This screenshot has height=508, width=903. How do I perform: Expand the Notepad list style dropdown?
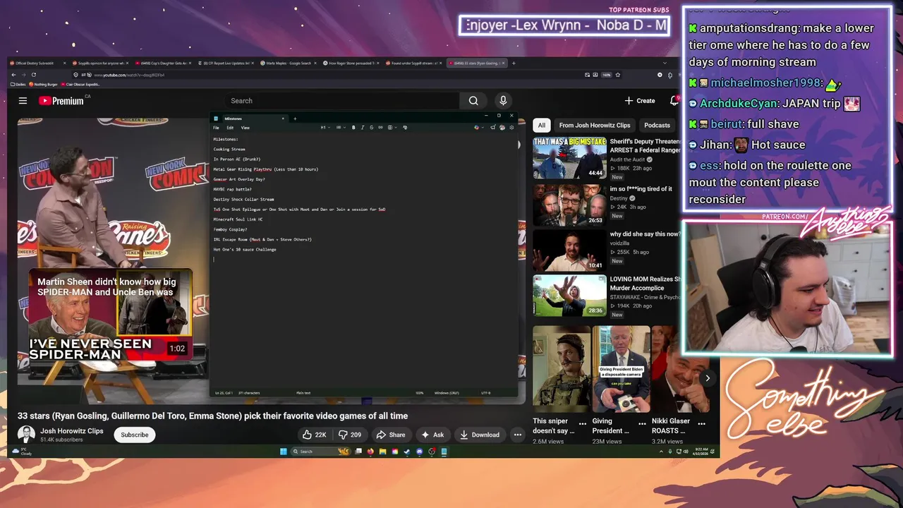pos(341,128)
